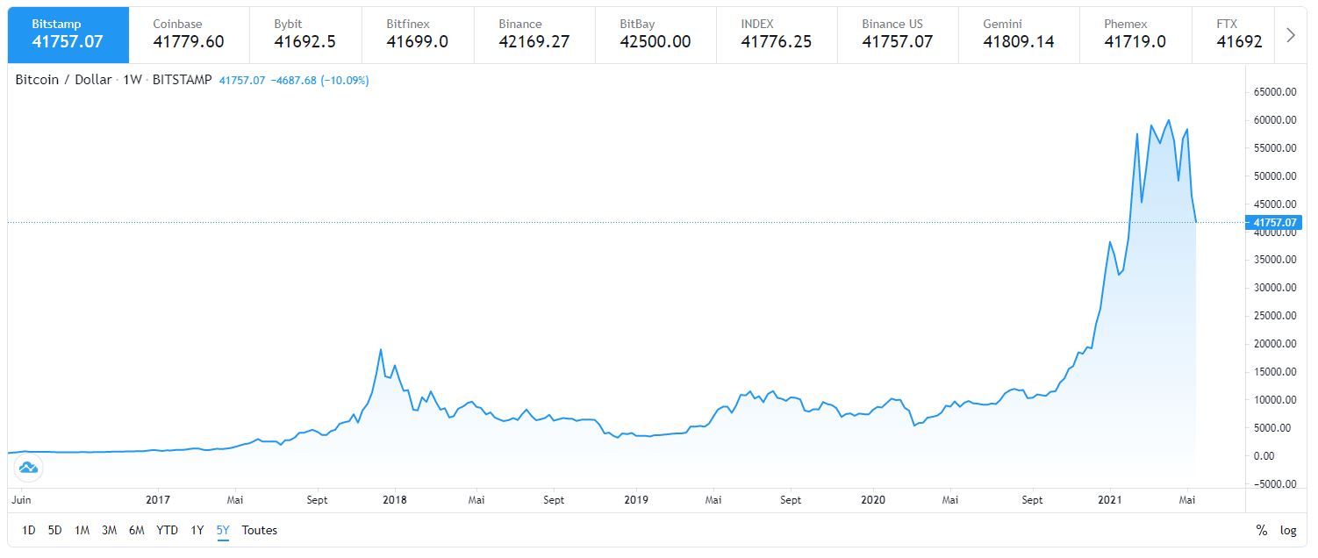
Task: Click the Bitcoin / Dollar chart title
Action: coord(63,80)
